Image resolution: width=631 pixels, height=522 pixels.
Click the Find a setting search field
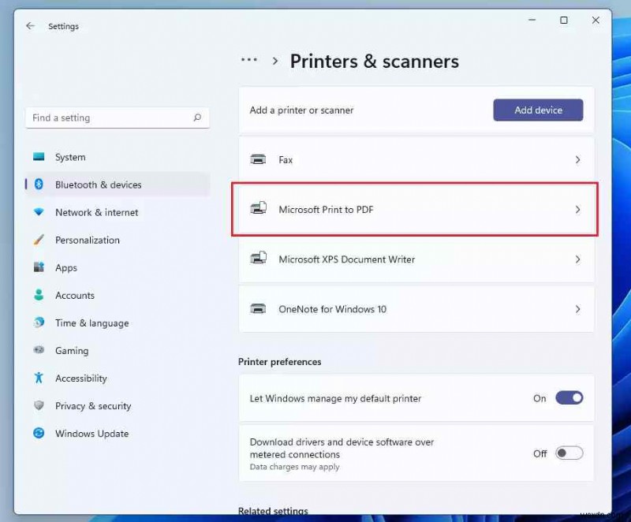tap(117, 117)
